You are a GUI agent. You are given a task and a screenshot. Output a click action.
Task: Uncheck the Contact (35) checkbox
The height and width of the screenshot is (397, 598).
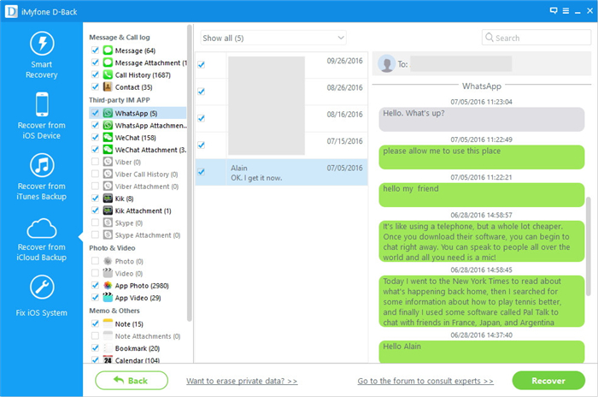pyautogui.click(x=95, y=86)
